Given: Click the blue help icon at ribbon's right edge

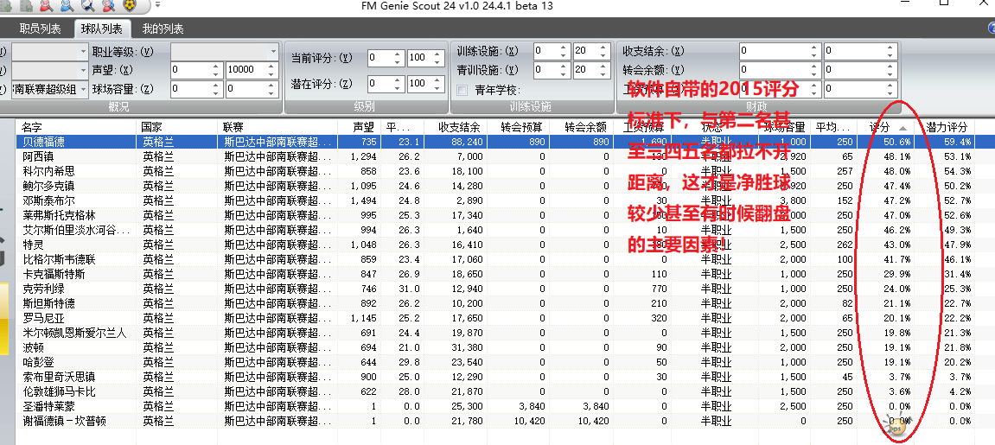Looking at the screenshot, I should coord(990,29).
